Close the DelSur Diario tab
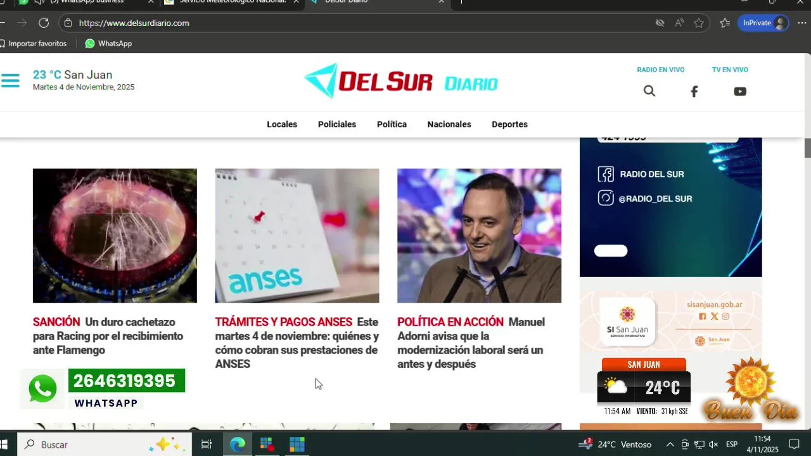The height and width of the screenshot is (456, 811). [442, 2]
